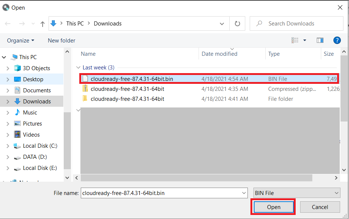Click the Open button
Viewport: 349px width, 219px height.
pos(273,207)
